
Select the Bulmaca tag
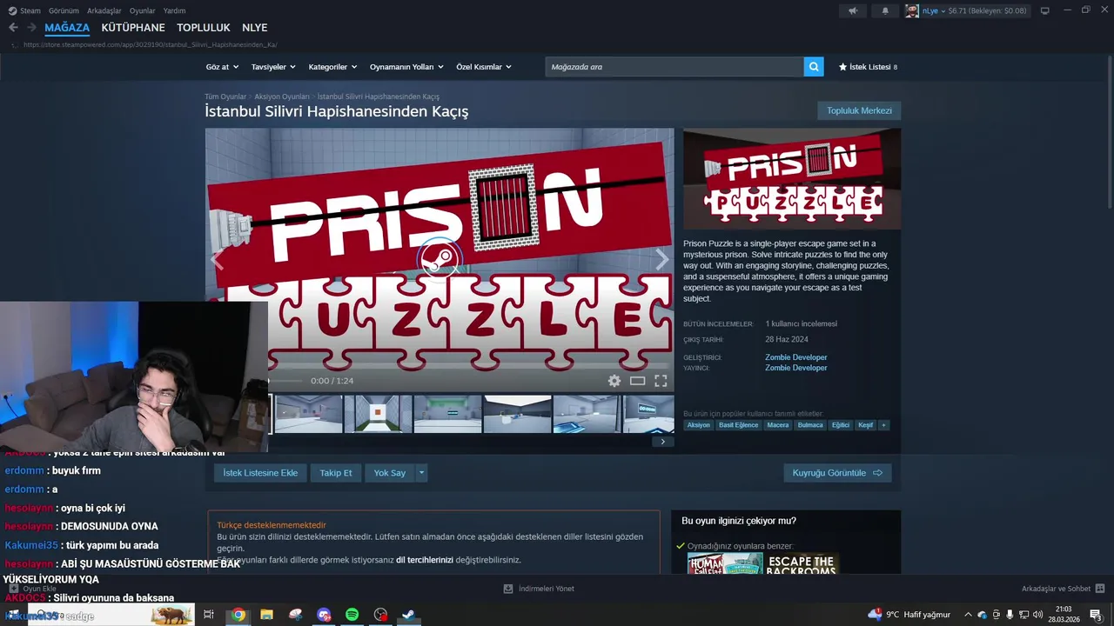point(810,425)
